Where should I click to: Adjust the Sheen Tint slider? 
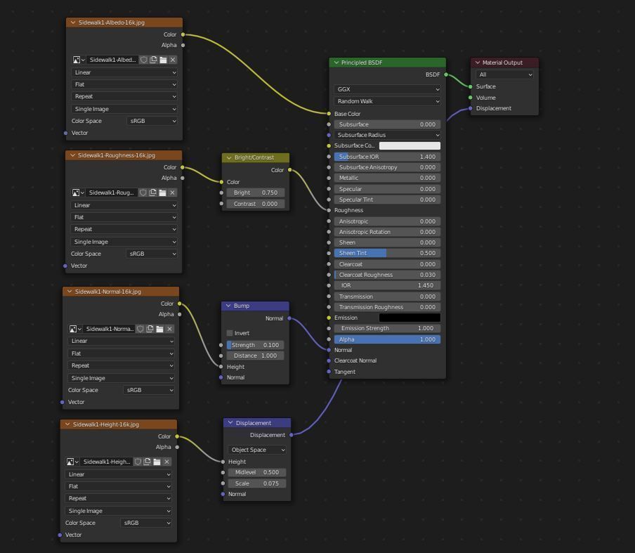387,253
